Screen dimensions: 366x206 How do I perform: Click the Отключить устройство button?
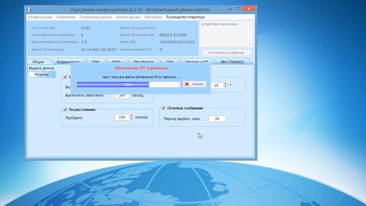[x=226, y=53]
